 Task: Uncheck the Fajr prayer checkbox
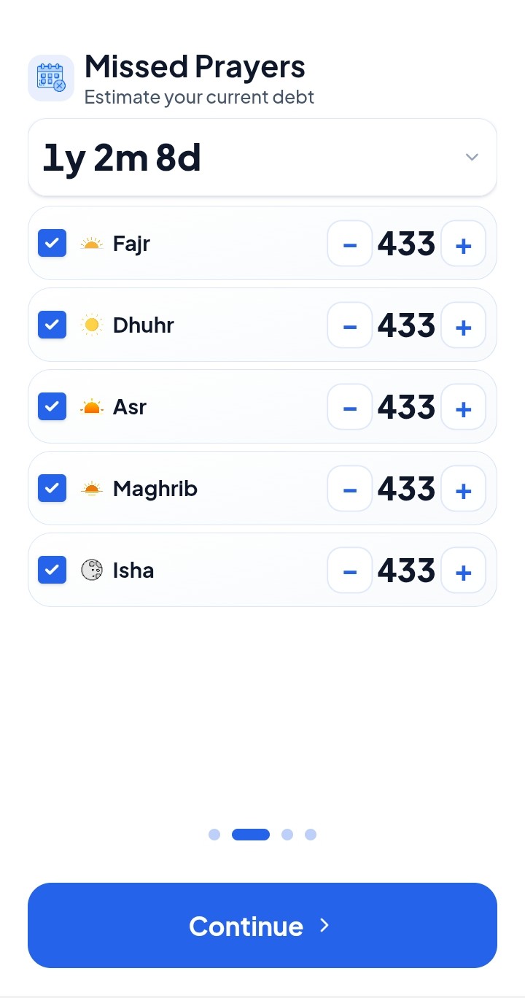[52, 244]
